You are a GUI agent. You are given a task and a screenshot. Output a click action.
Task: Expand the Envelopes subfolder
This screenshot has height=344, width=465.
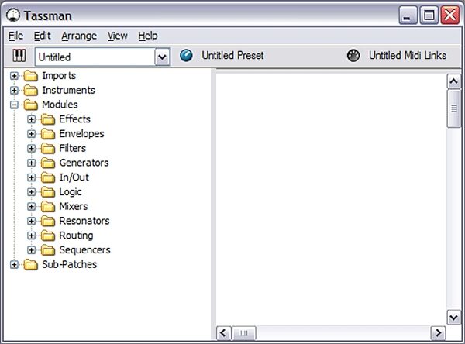(x=31, y=134)
